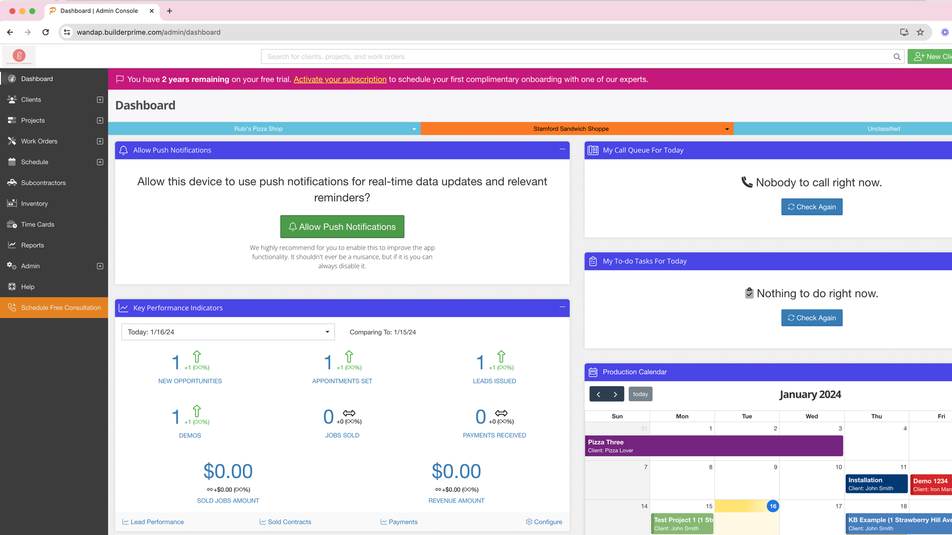
Task: Open the Today 1/16/24 date dropdown
Action: coord(228,332)
